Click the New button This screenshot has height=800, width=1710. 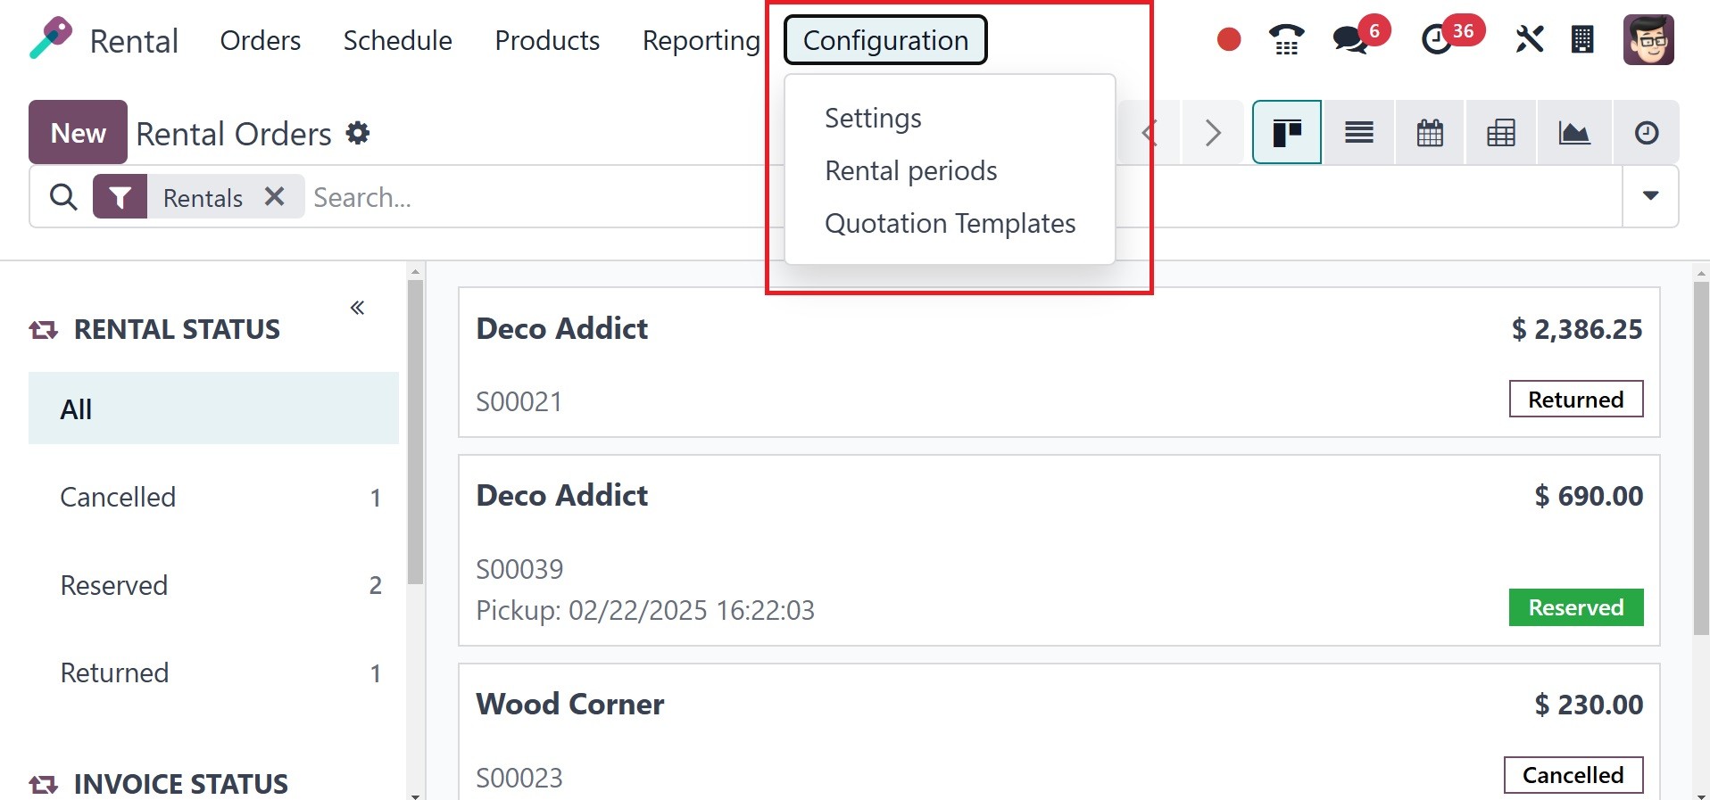78,133
